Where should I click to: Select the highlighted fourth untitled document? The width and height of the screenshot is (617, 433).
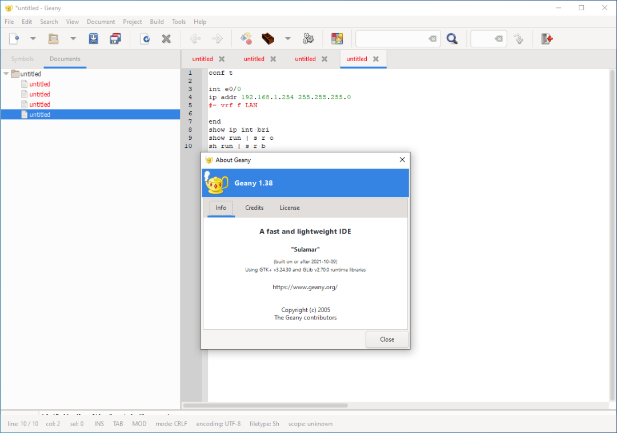[x=90, y=115]
